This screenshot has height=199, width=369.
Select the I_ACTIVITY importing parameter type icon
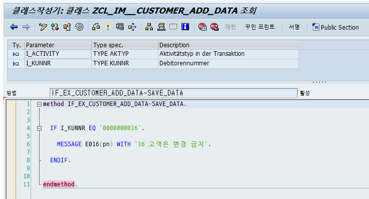tap(16, 54)
